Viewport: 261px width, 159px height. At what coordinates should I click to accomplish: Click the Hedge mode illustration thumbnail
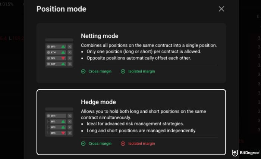coord(59,122)
